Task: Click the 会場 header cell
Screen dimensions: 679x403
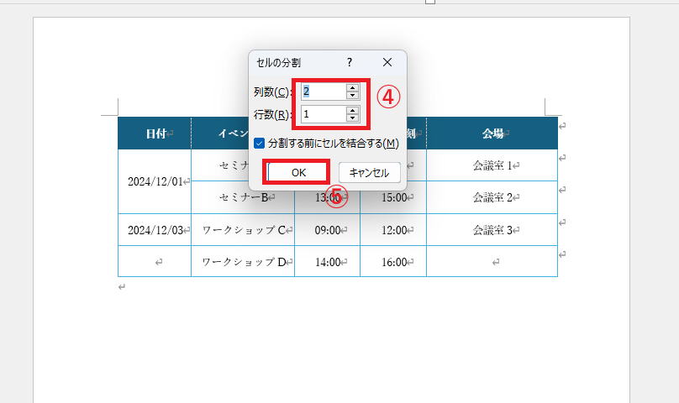Action: point(492,133)
